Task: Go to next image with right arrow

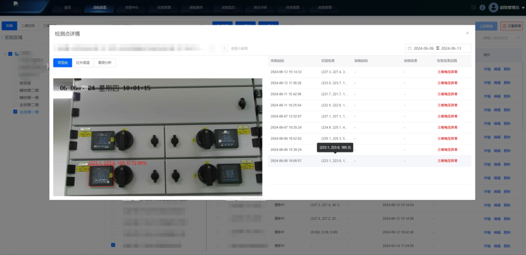Action: point(225,48)
